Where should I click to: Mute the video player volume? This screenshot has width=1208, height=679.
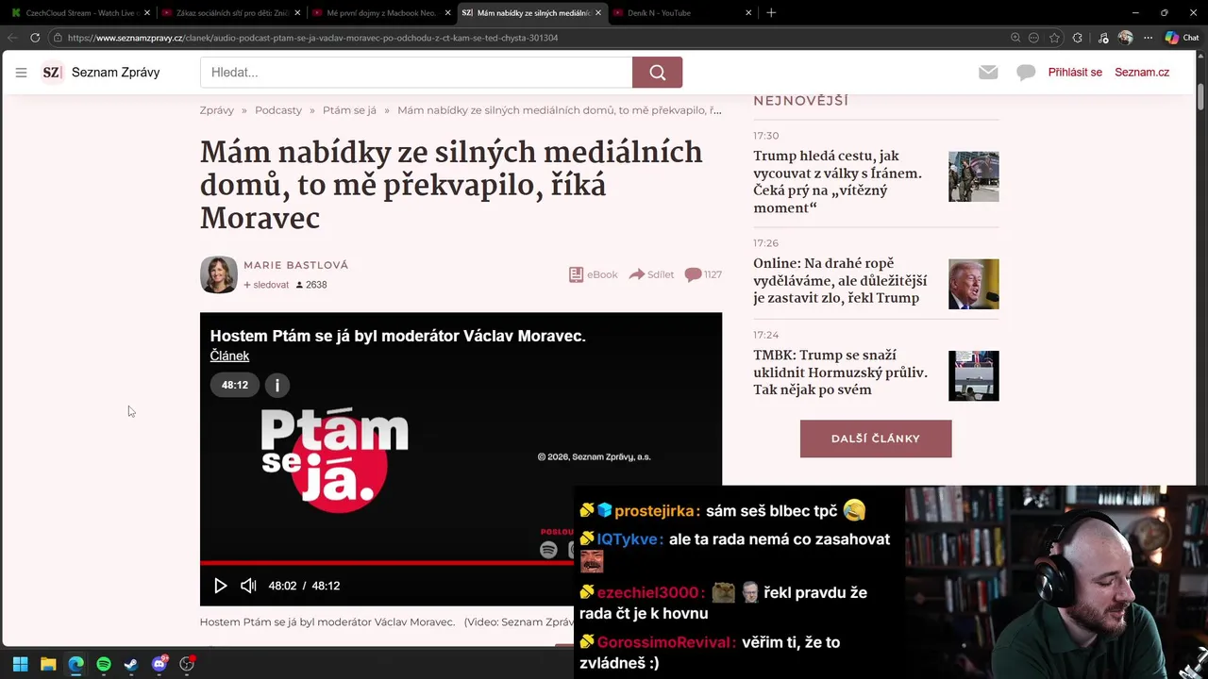click(248, 586)
